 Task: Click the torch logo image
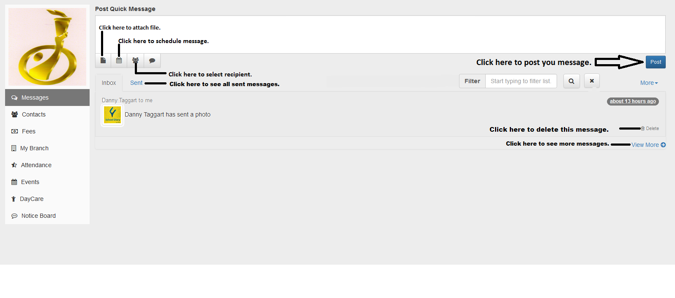pyautogui.click(x=47, y=46)
